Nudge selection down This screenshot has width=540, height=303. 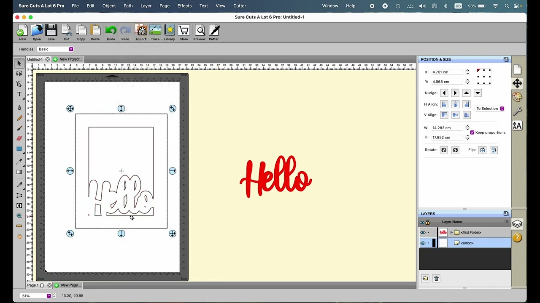pyautogui.click(x=478, y=93)
